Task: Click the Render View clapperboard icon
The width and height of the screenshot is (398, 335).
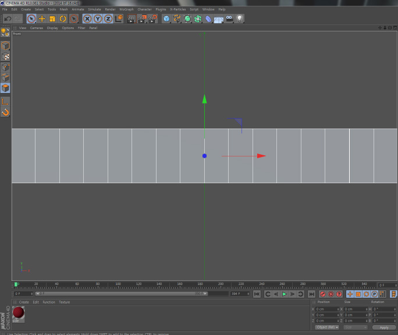Action: point(131,19)
